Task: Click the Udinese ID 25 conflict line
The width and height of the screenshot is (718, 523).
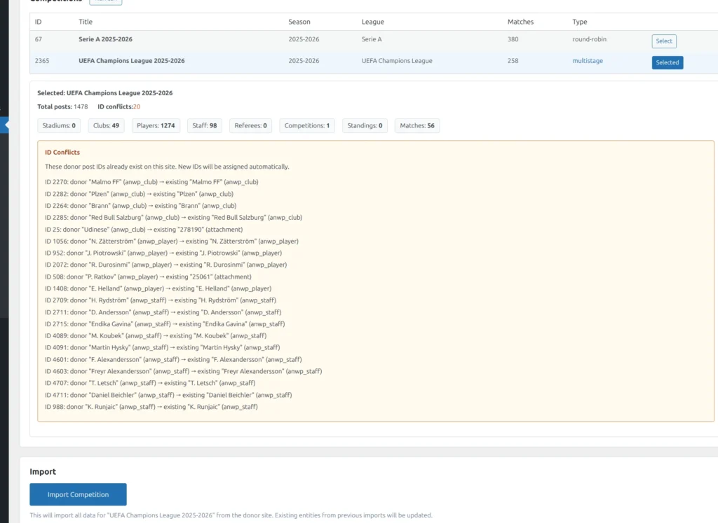Action: pos(144,230)
